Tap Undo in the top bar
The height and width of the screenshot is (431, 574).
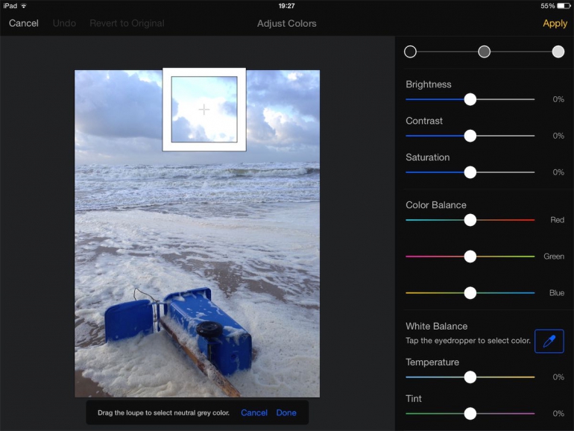pyautogui.click(x=64, y=23)
